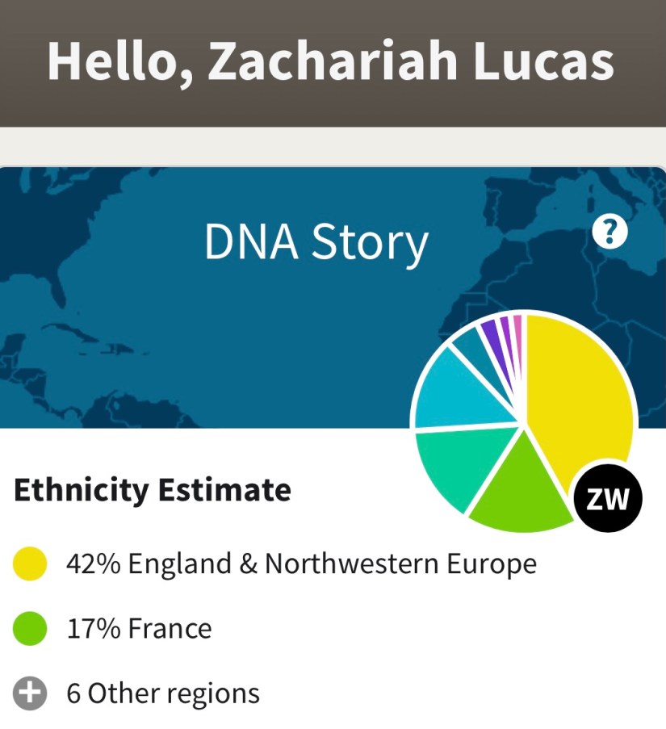Open the DNA Story title
The image size is (666, 729).
pyautogui.click(x=316, y=243)
